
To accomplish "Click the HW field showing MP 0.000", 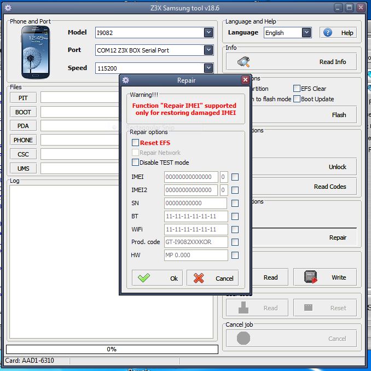I will tap(196, 255).
